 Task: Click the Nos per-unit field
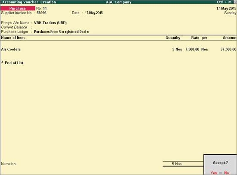click(205, 49)
